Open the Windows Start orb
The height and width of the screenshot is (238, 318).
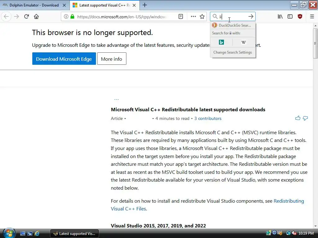(x=9, y=233)
